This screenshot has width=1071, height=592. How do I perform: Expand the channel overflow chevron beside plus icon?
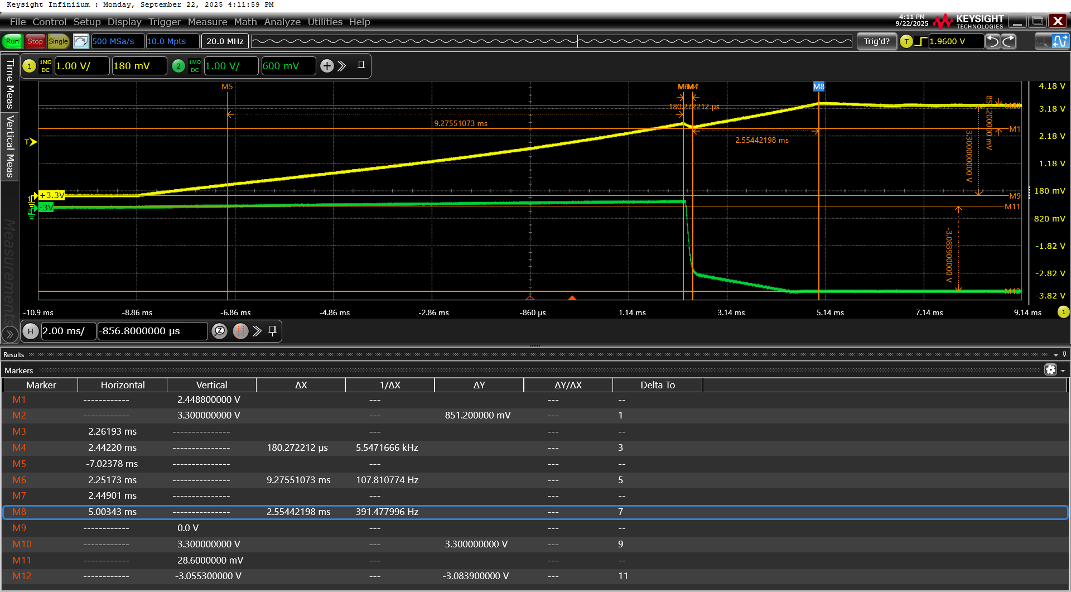click(x=341, y=66)
